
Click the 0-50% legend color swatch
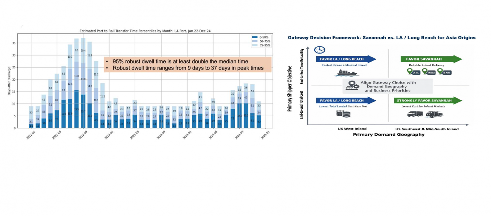coord(255,37)
